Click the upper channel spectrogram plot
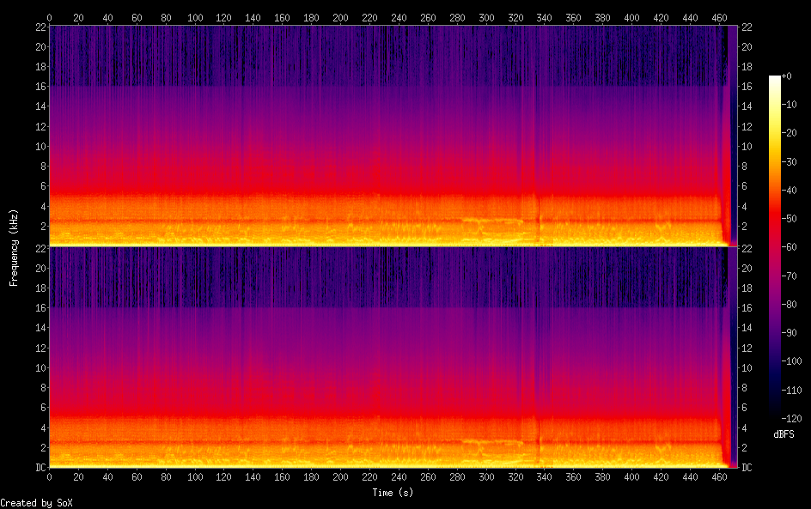811x509 pixels. click(x=393, y=136)
